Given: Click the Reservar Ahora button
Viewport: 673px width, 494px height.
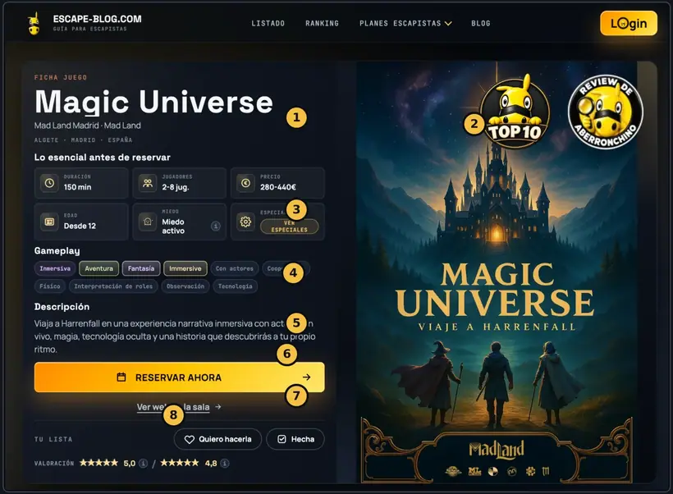Looking at the screenshot, I should point(180,377).
